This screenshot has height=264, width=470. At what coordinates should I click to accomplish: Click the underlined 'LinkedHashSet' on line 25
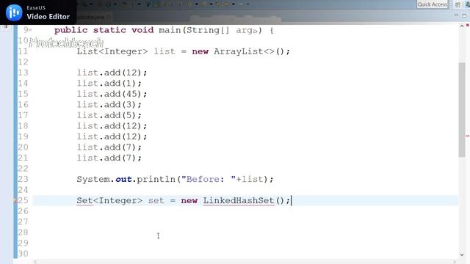coord(239,200)
